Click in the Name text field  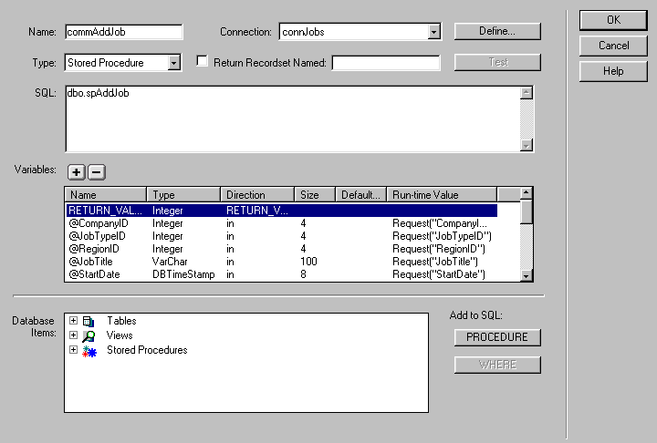123,32
